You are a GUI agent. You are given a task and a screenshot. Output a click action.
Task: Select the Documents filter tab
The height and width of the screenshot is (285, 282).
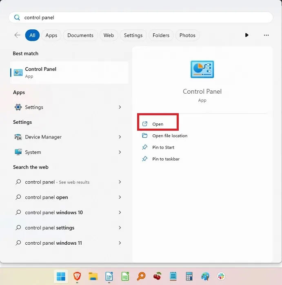point(80,35)
